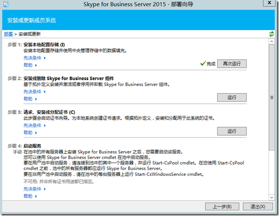
Task: Click step 2 title 安装或删除 Skype for Business Server 组件
Action: pyautogui.click(x=69, y=78)
